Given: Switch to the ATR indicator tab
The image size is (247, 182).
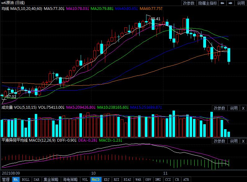Looking at the screenshot, I should 186,180.
